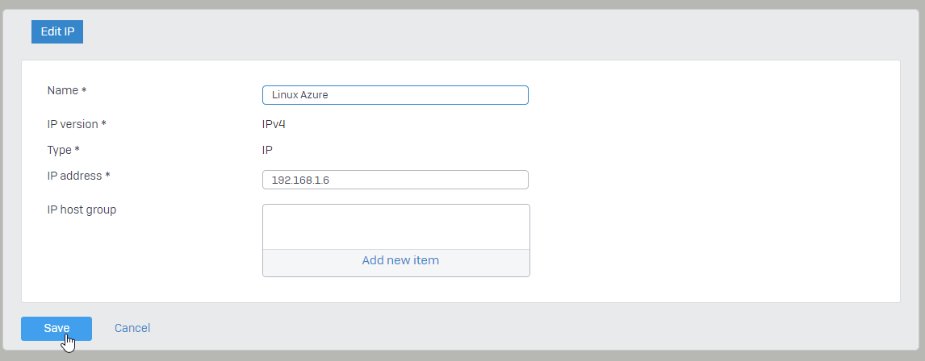The width and height of the screenshot is (925, 361).
Task: Click the required asterisk beside Type
Action: [x=77, y=150]
